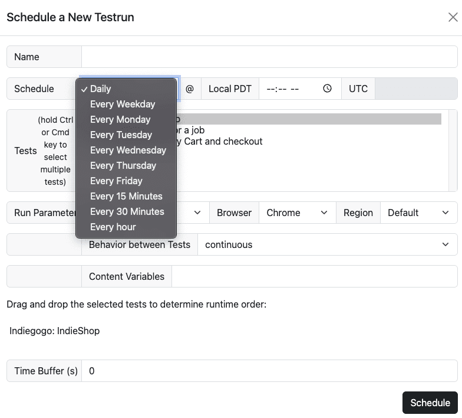Select Every Wednesday option

128,150
